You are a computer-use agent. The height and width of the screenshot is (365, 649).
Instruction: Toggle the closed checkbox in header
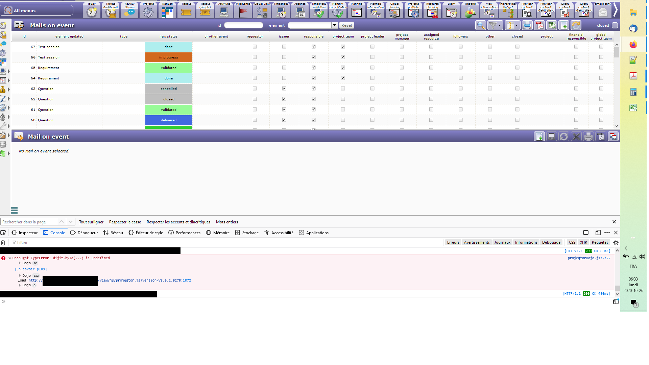click(615, 25)
